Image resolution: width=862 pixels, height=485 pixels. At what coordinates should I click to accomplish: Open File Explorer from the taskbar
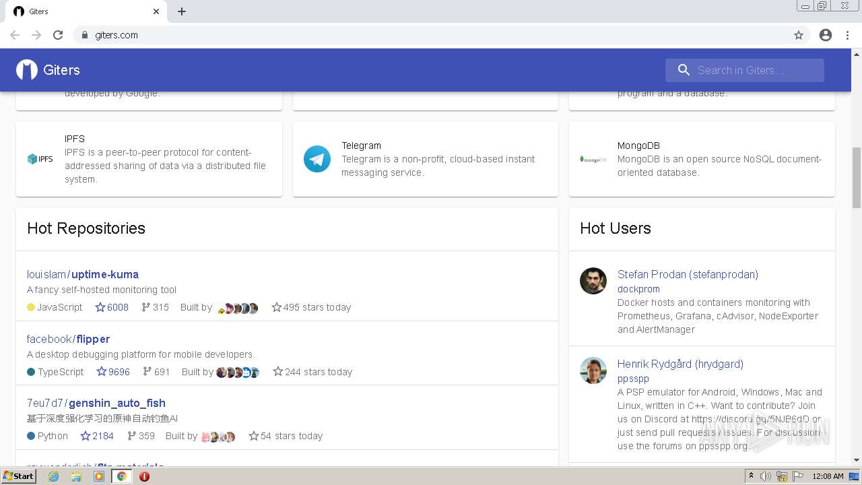coord(76,476)
